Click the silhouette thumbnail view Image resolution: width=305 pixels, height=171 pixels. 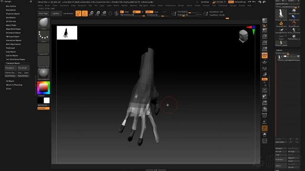pos(67,33)
